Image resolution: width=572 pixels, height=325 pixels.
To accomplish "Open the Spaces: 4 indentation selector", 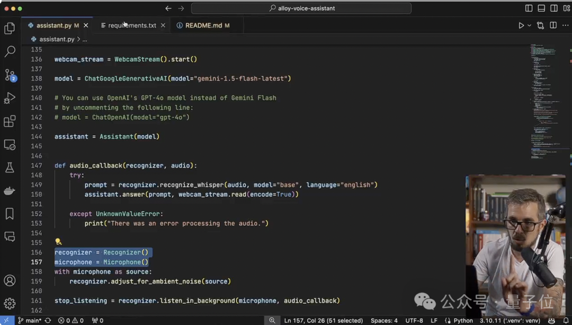I will click(x=384, y=321).
